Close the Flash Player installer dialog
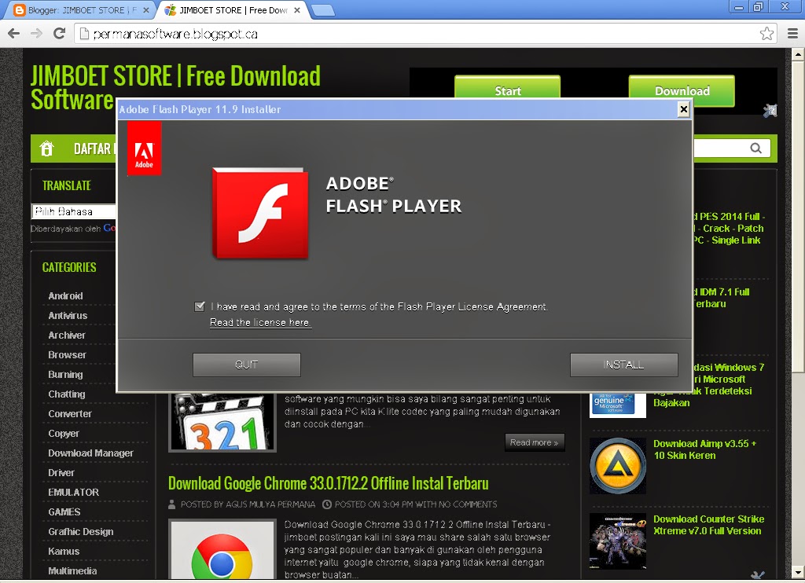 pyautogui.click(x=683, y=109)
